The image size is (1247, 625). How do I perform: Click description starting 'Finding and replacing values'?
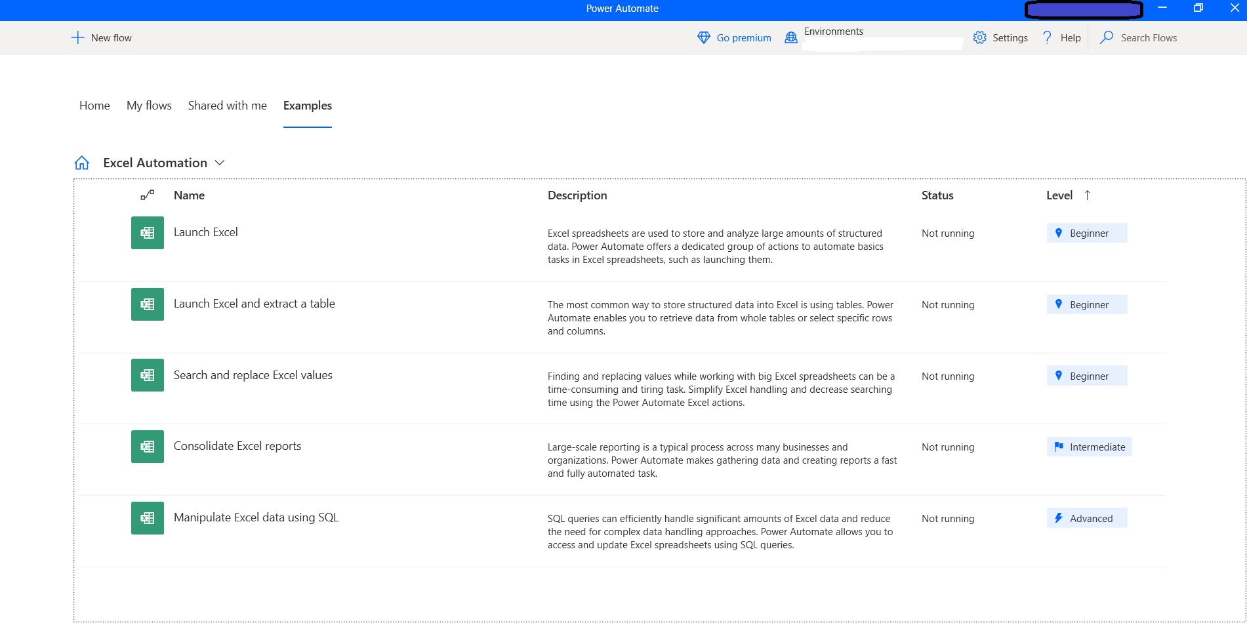point(721,390)
